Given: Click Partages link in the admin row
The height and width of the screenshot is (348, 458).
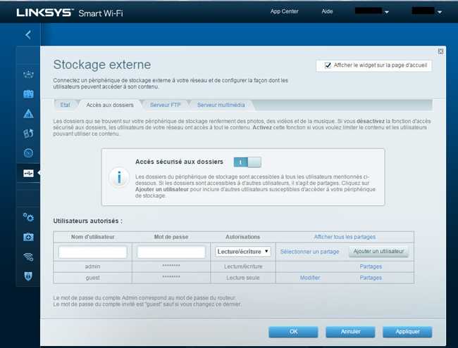Looking at the screenshot, I should pos(371,266).
